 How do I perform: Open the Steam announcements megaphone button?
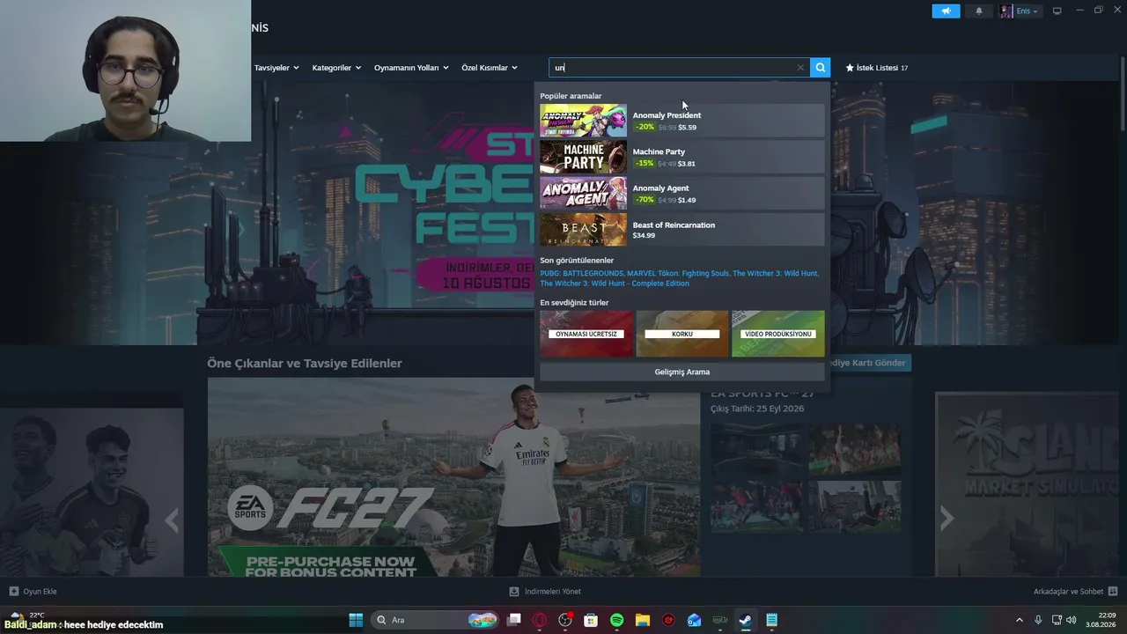[x=946, y=11]
